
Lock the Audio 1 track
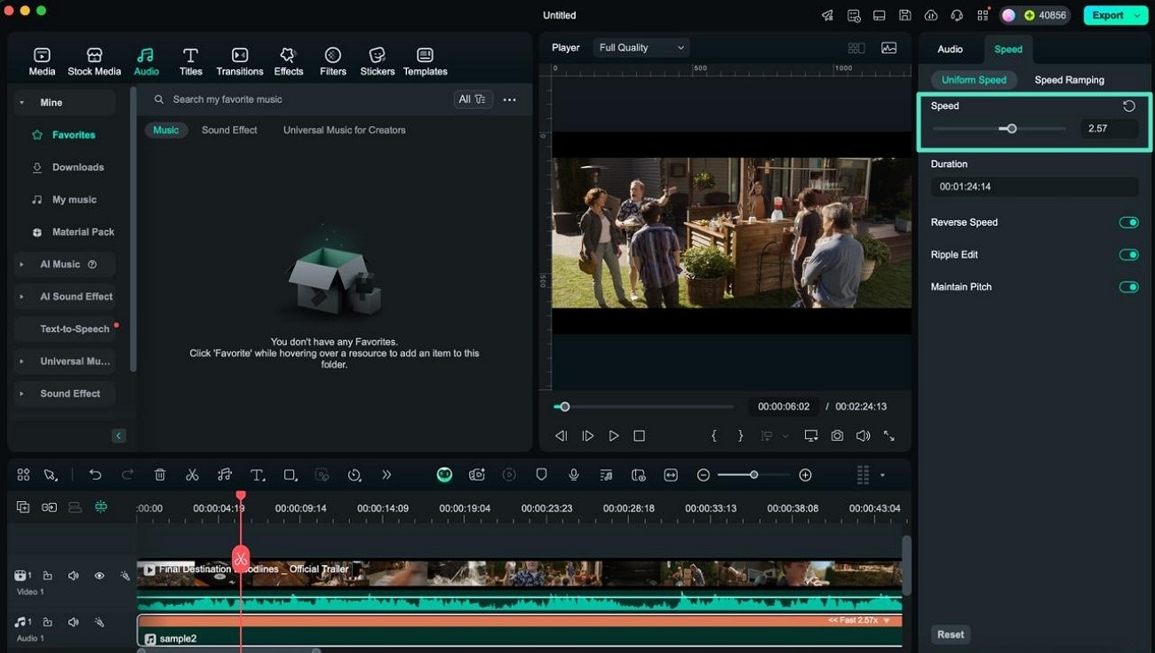pyautogui.click(x=48, y=622)
